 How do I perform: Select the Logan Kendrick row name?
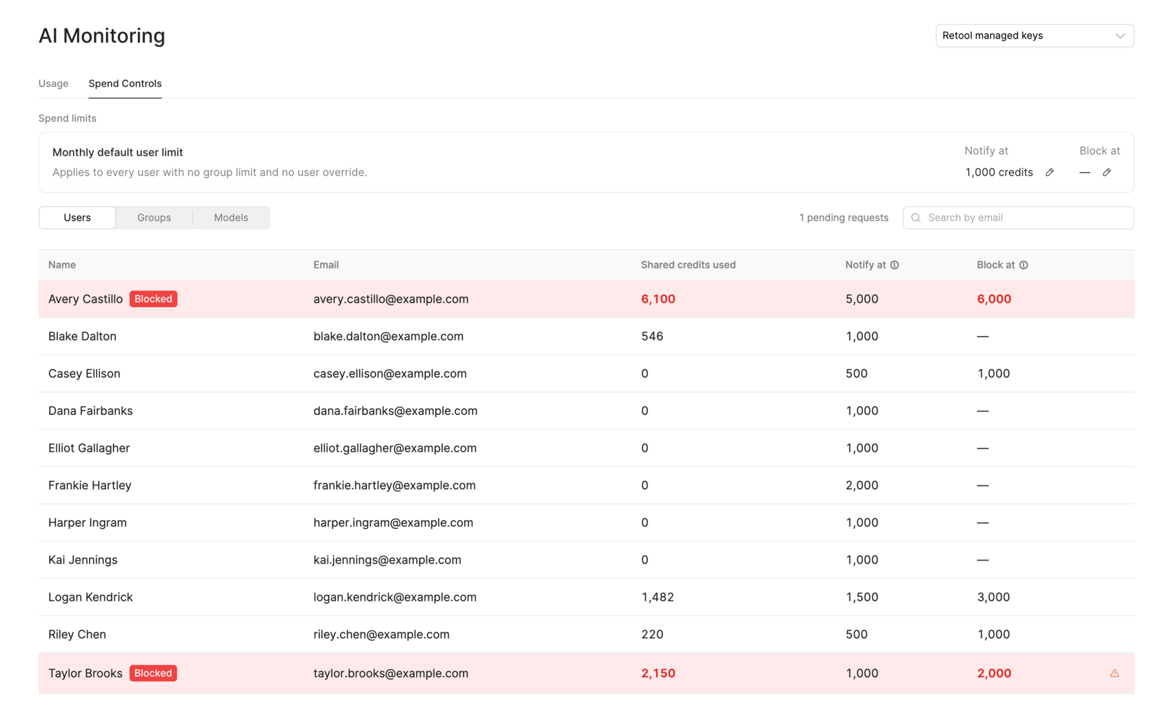(90, 597)
